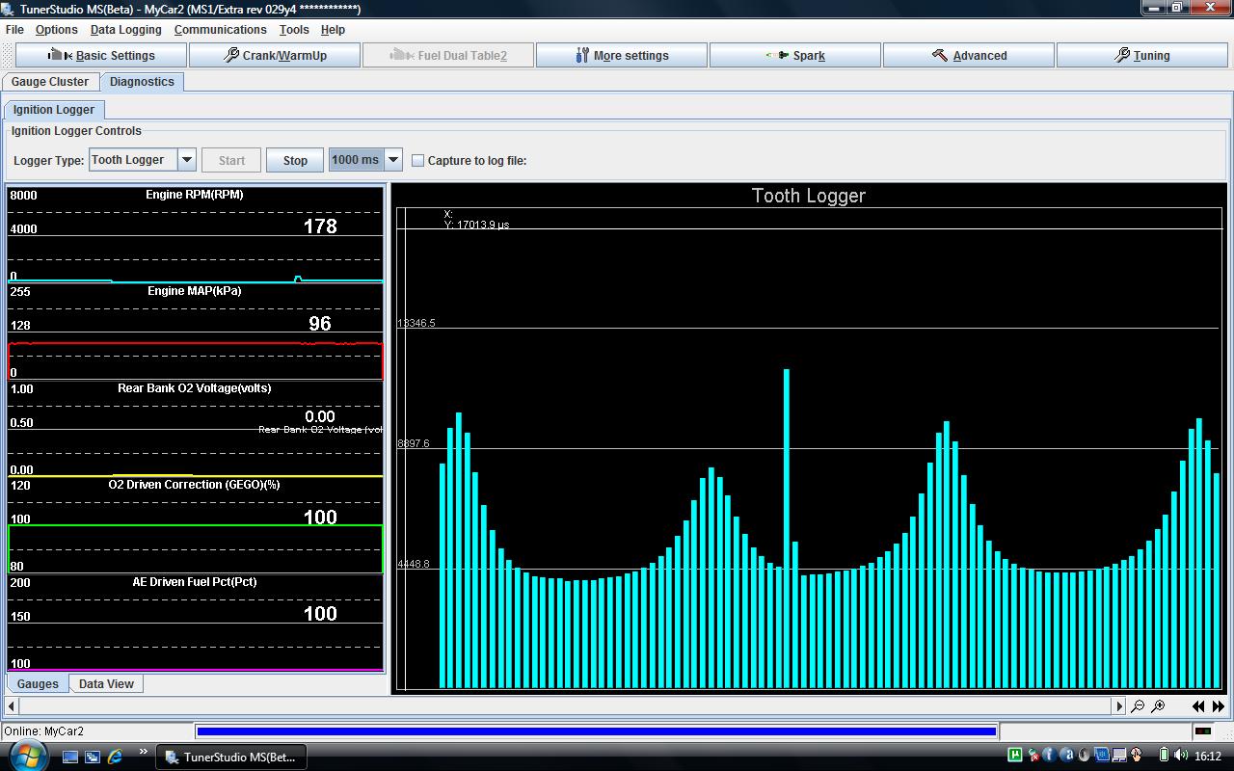Open the Basic Settings toolbar button
Screen dimensions: 1234x771
pyautogui.click(x=101, y=55)
